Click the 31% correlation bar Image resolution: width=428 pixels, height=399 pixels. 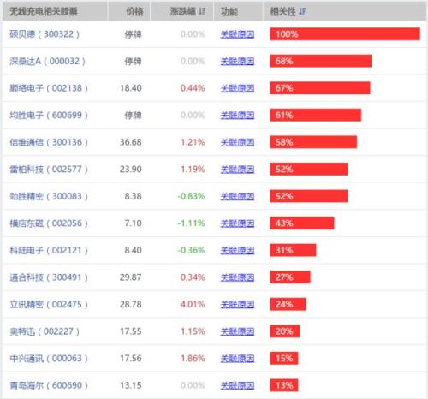pyautogui.click(x=293, y=250)
